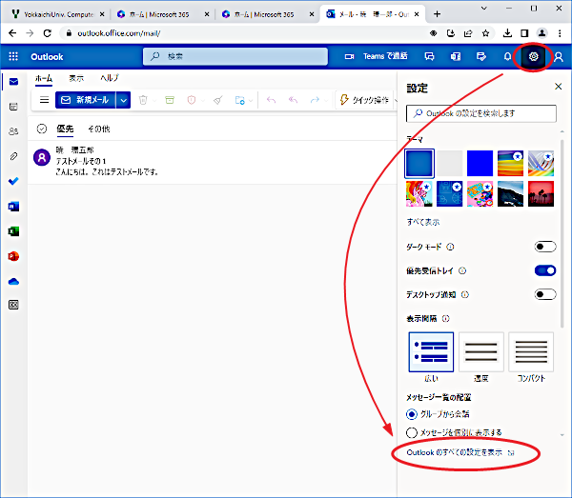Expand delete options dropdown next to trash
The height and width of the screenshot is (498, 572).
(x=154, y=100)
